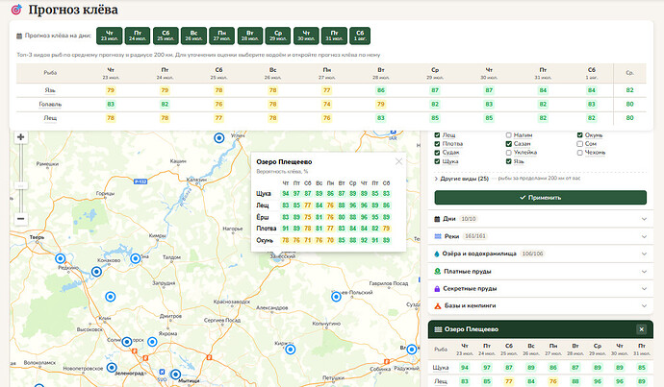This screenshot has width=664, height=387.
Task: Select the marker near Юрьев-Польский
Action: coord(336,297)
